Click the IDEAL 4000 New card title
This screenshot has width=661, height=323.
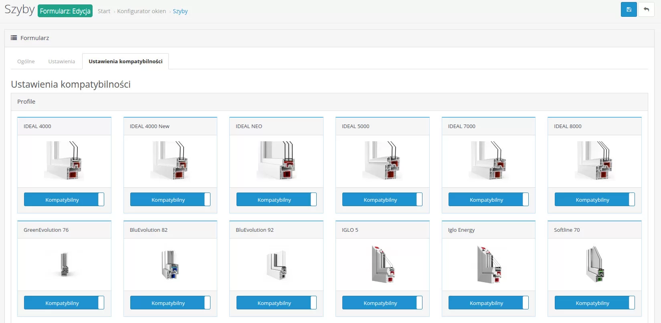150,126
